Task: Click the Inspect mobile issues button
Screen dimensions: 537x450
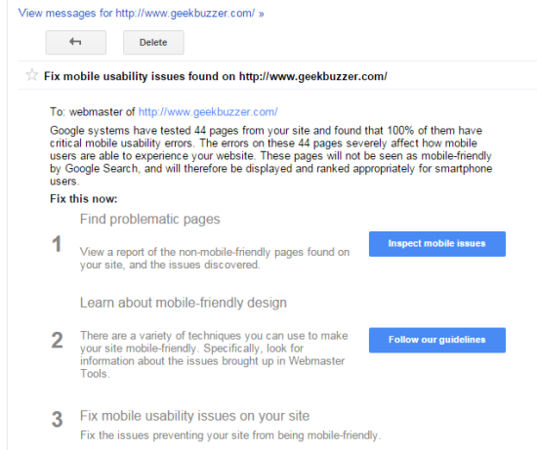Action: [437, 244]
